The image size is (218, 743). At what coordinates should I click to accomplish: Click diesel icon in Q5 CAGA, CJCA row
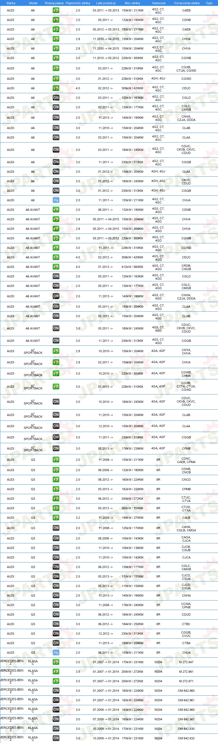[x=56, y=538]
